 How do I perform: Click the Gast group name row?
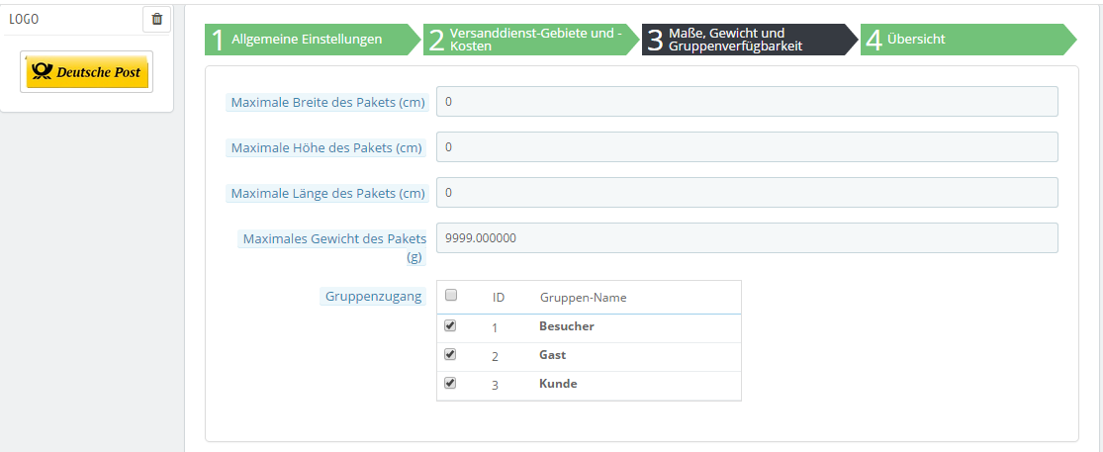pyautogui.click(x=553, y=355)
